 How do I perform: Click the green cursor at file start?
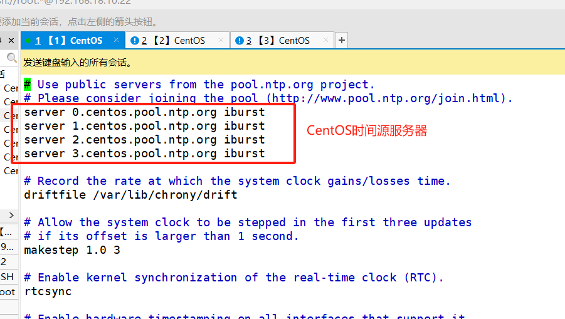[x=28, y=85]
